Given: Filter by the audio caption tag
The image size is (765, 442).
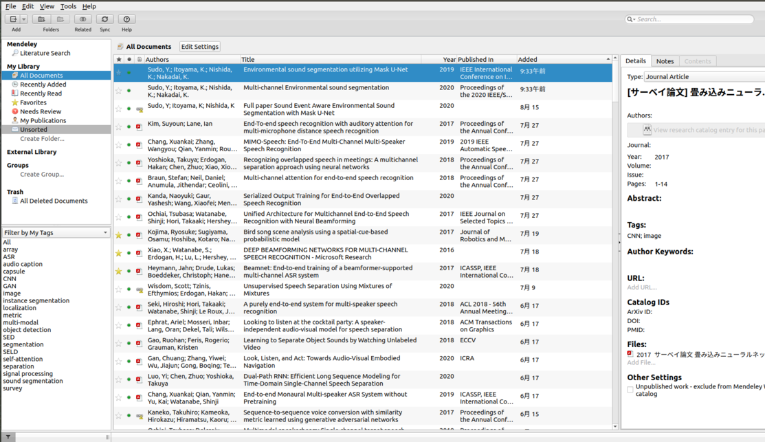Looking at the screenshot, I should point(23,264).
